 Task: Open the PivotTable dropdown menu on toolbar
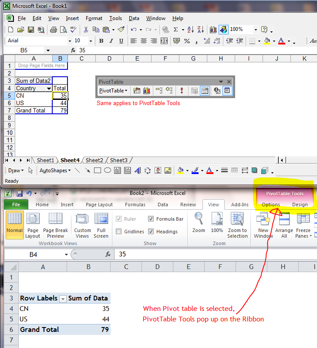tap(113, 91)
